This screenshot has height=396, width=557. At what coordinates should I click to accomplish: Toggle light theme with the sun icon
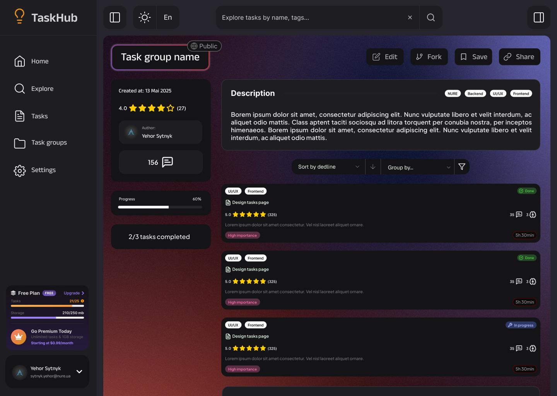145,17
